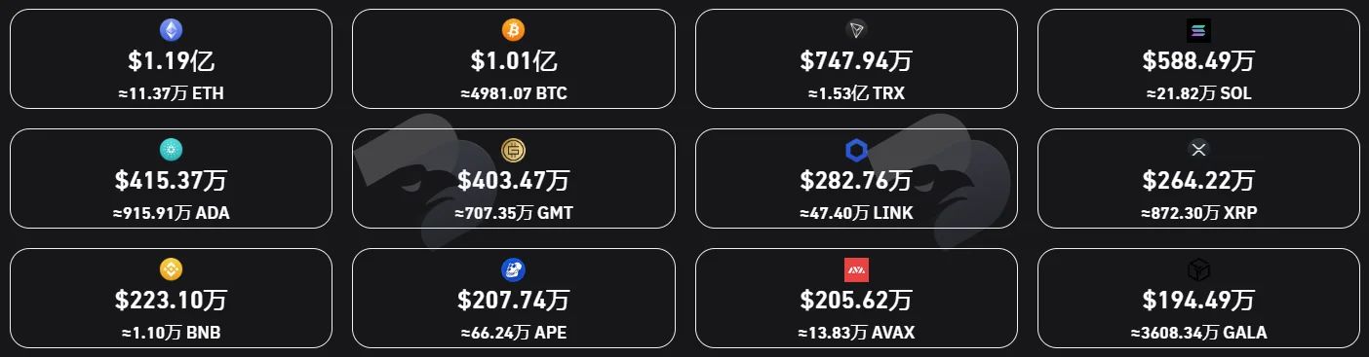This screenshot has width=1369, height=357.
Task: Open the $1.19亿 ETH card
Action: pyautogui.click(x=171, y=58)
